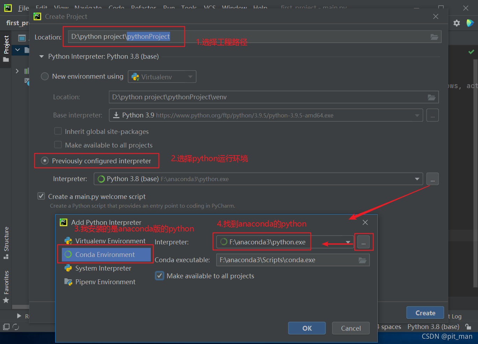The image size is (478, 344).
Task: Click project view mode icon in Project panel header
Action: coord(22,38)
